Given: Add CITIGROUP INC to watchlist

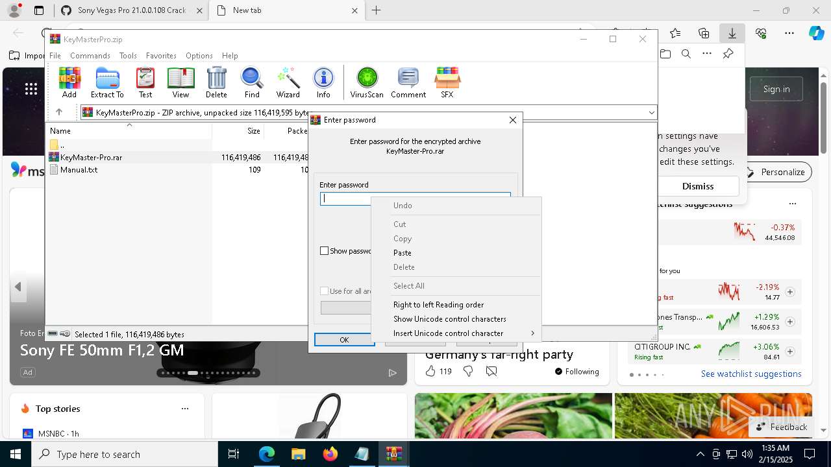Looking at the screenshot, I should (790, 352).
